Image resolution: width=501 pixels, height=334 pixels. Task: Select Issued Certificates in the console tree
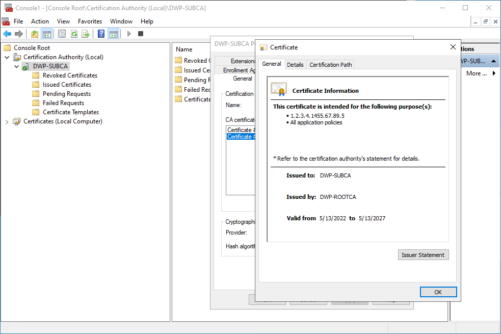click(x=67, y=85)
